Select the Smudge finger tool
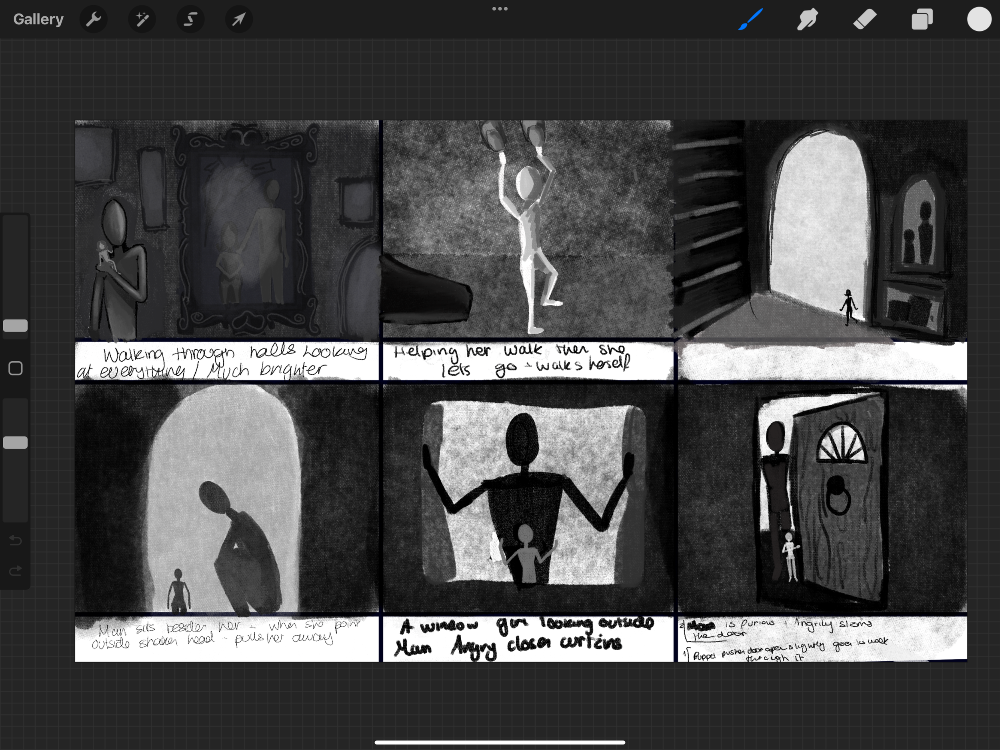1000x750 pixels. (x=808, y=20)
